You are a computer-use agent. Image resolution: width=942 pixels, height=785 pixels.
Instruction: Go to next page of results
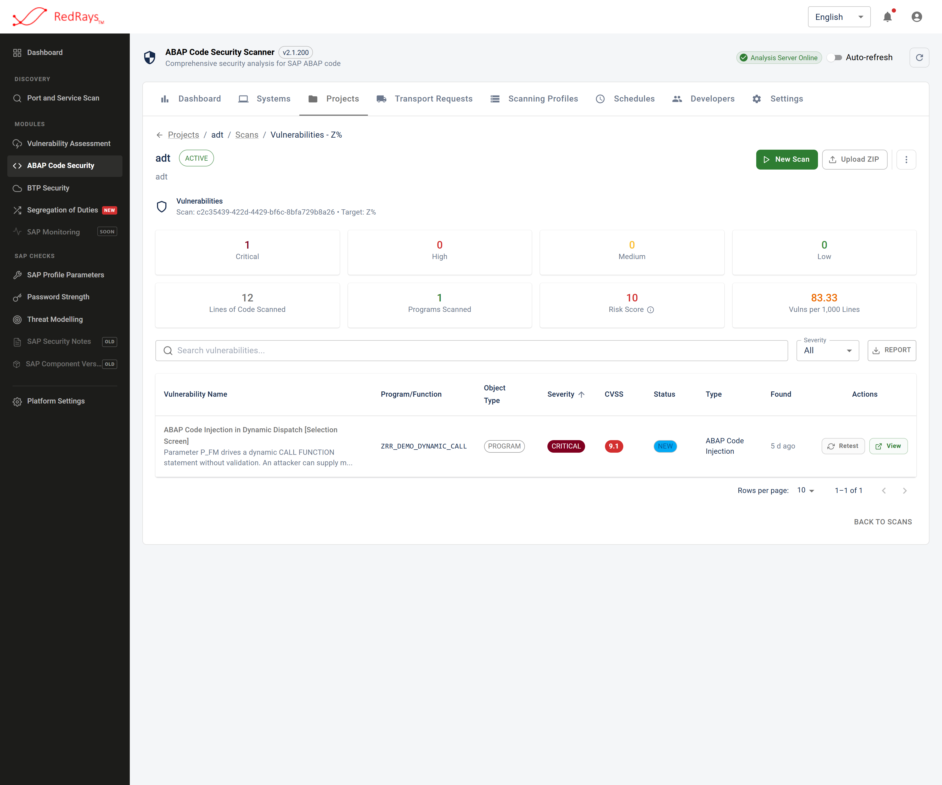[904, 490]
